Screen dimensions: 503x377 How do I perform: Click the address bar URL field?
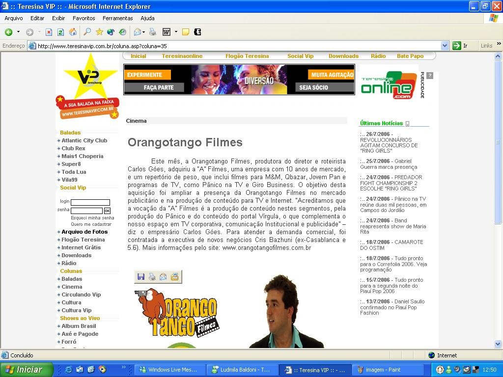tap(238, 46)
